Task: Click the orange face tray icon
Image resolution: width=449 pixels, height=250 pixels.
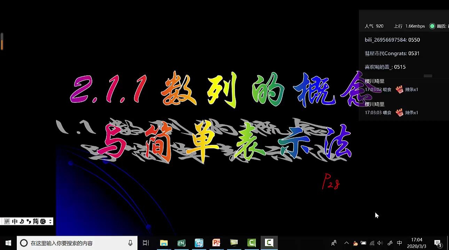Action: pos(355,243)
